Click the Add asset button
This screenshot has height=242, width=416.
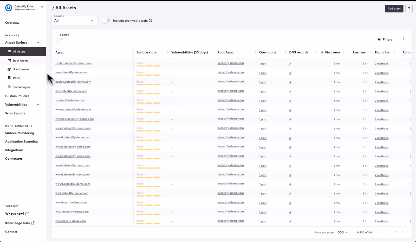coord(394,9)
